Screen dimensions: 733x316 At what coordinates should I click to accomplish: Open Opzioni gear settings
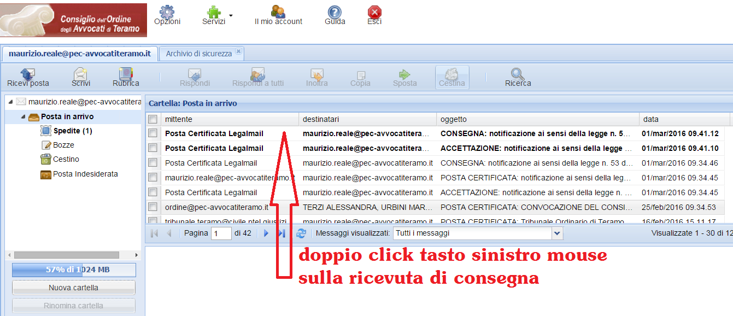click(x=167, y=13)
